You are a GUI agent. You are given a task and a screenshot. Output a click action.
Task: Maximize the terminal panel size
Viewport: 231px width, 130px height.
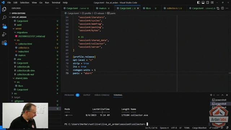(222, 95)
